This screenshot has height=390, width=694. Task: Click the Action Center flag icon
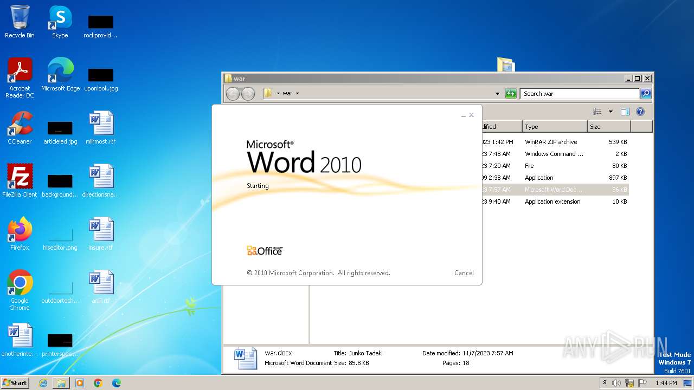coord(642,383)
